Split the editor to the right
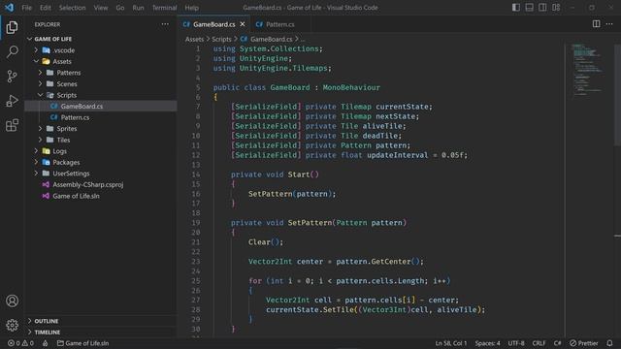The height and width of the screenshot is (349, 621). (596, 23)
